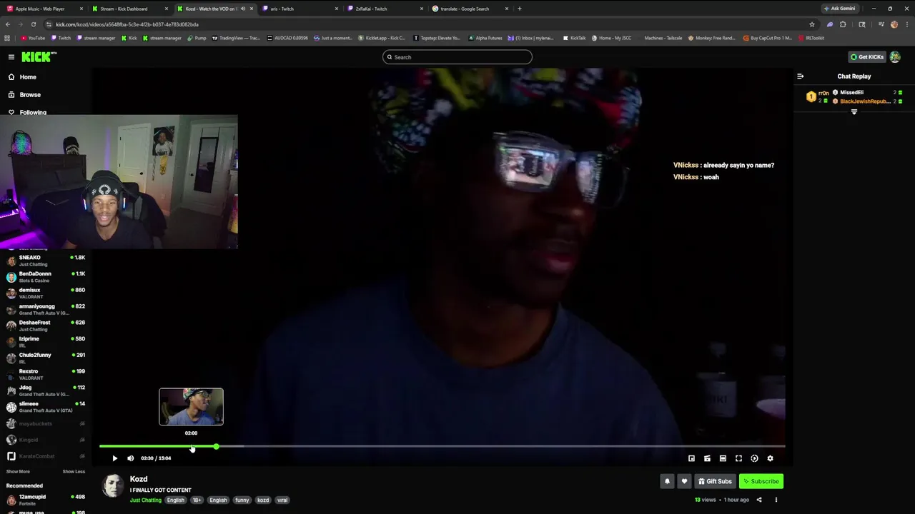Go to Kick homepage via logo

point(38,57)
